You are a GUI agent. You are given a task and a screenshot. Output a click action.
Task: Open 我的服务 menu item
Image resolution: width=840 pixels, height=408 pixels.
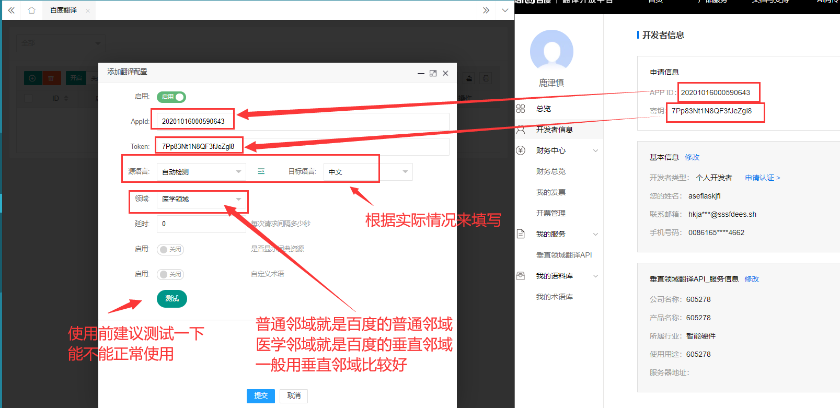pyautogui.click(x=550, y=234)
